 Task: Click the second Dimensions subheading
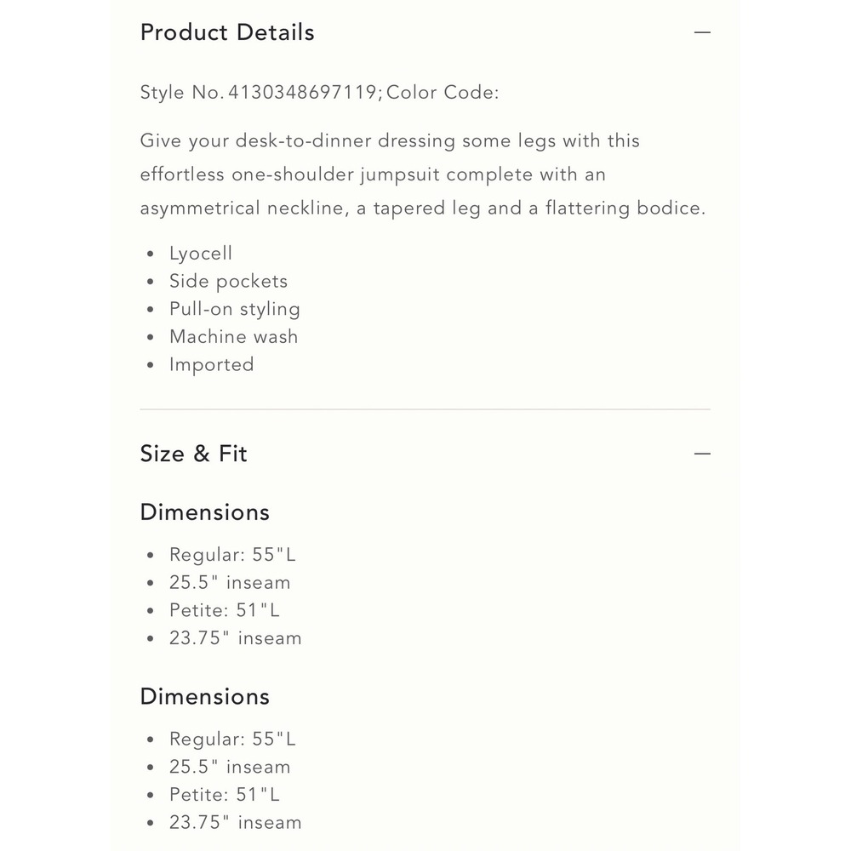pyautogui.click(x=204, y=696)
